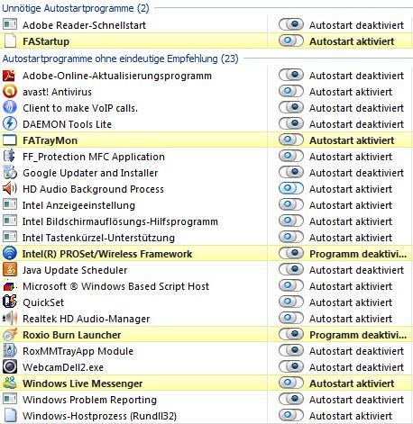Select the Java Update Scheduler icon
The image size is (413, 424).
pos(10,270)
